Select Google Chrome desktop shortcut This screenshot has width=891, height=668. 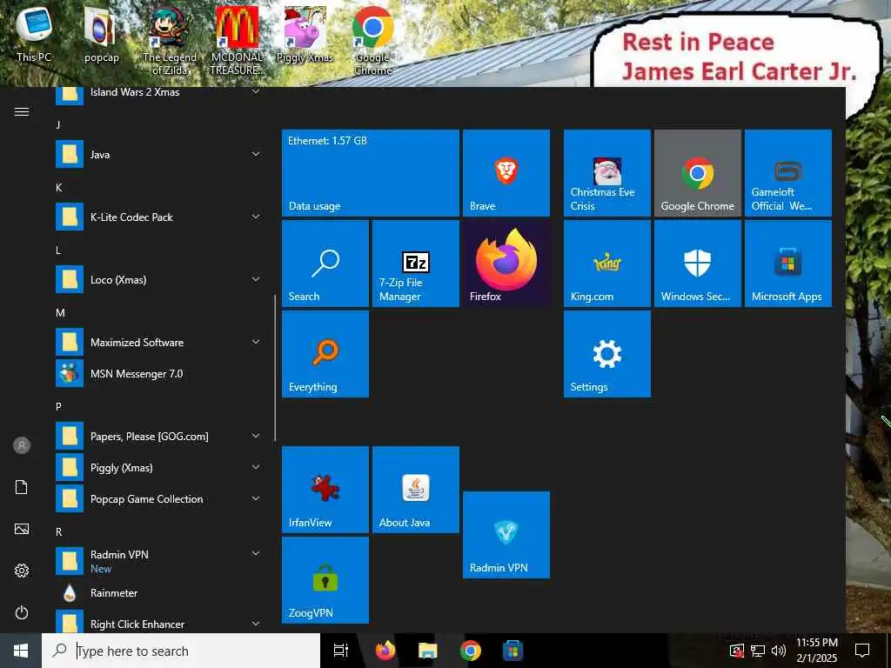[x=372, y=41]
